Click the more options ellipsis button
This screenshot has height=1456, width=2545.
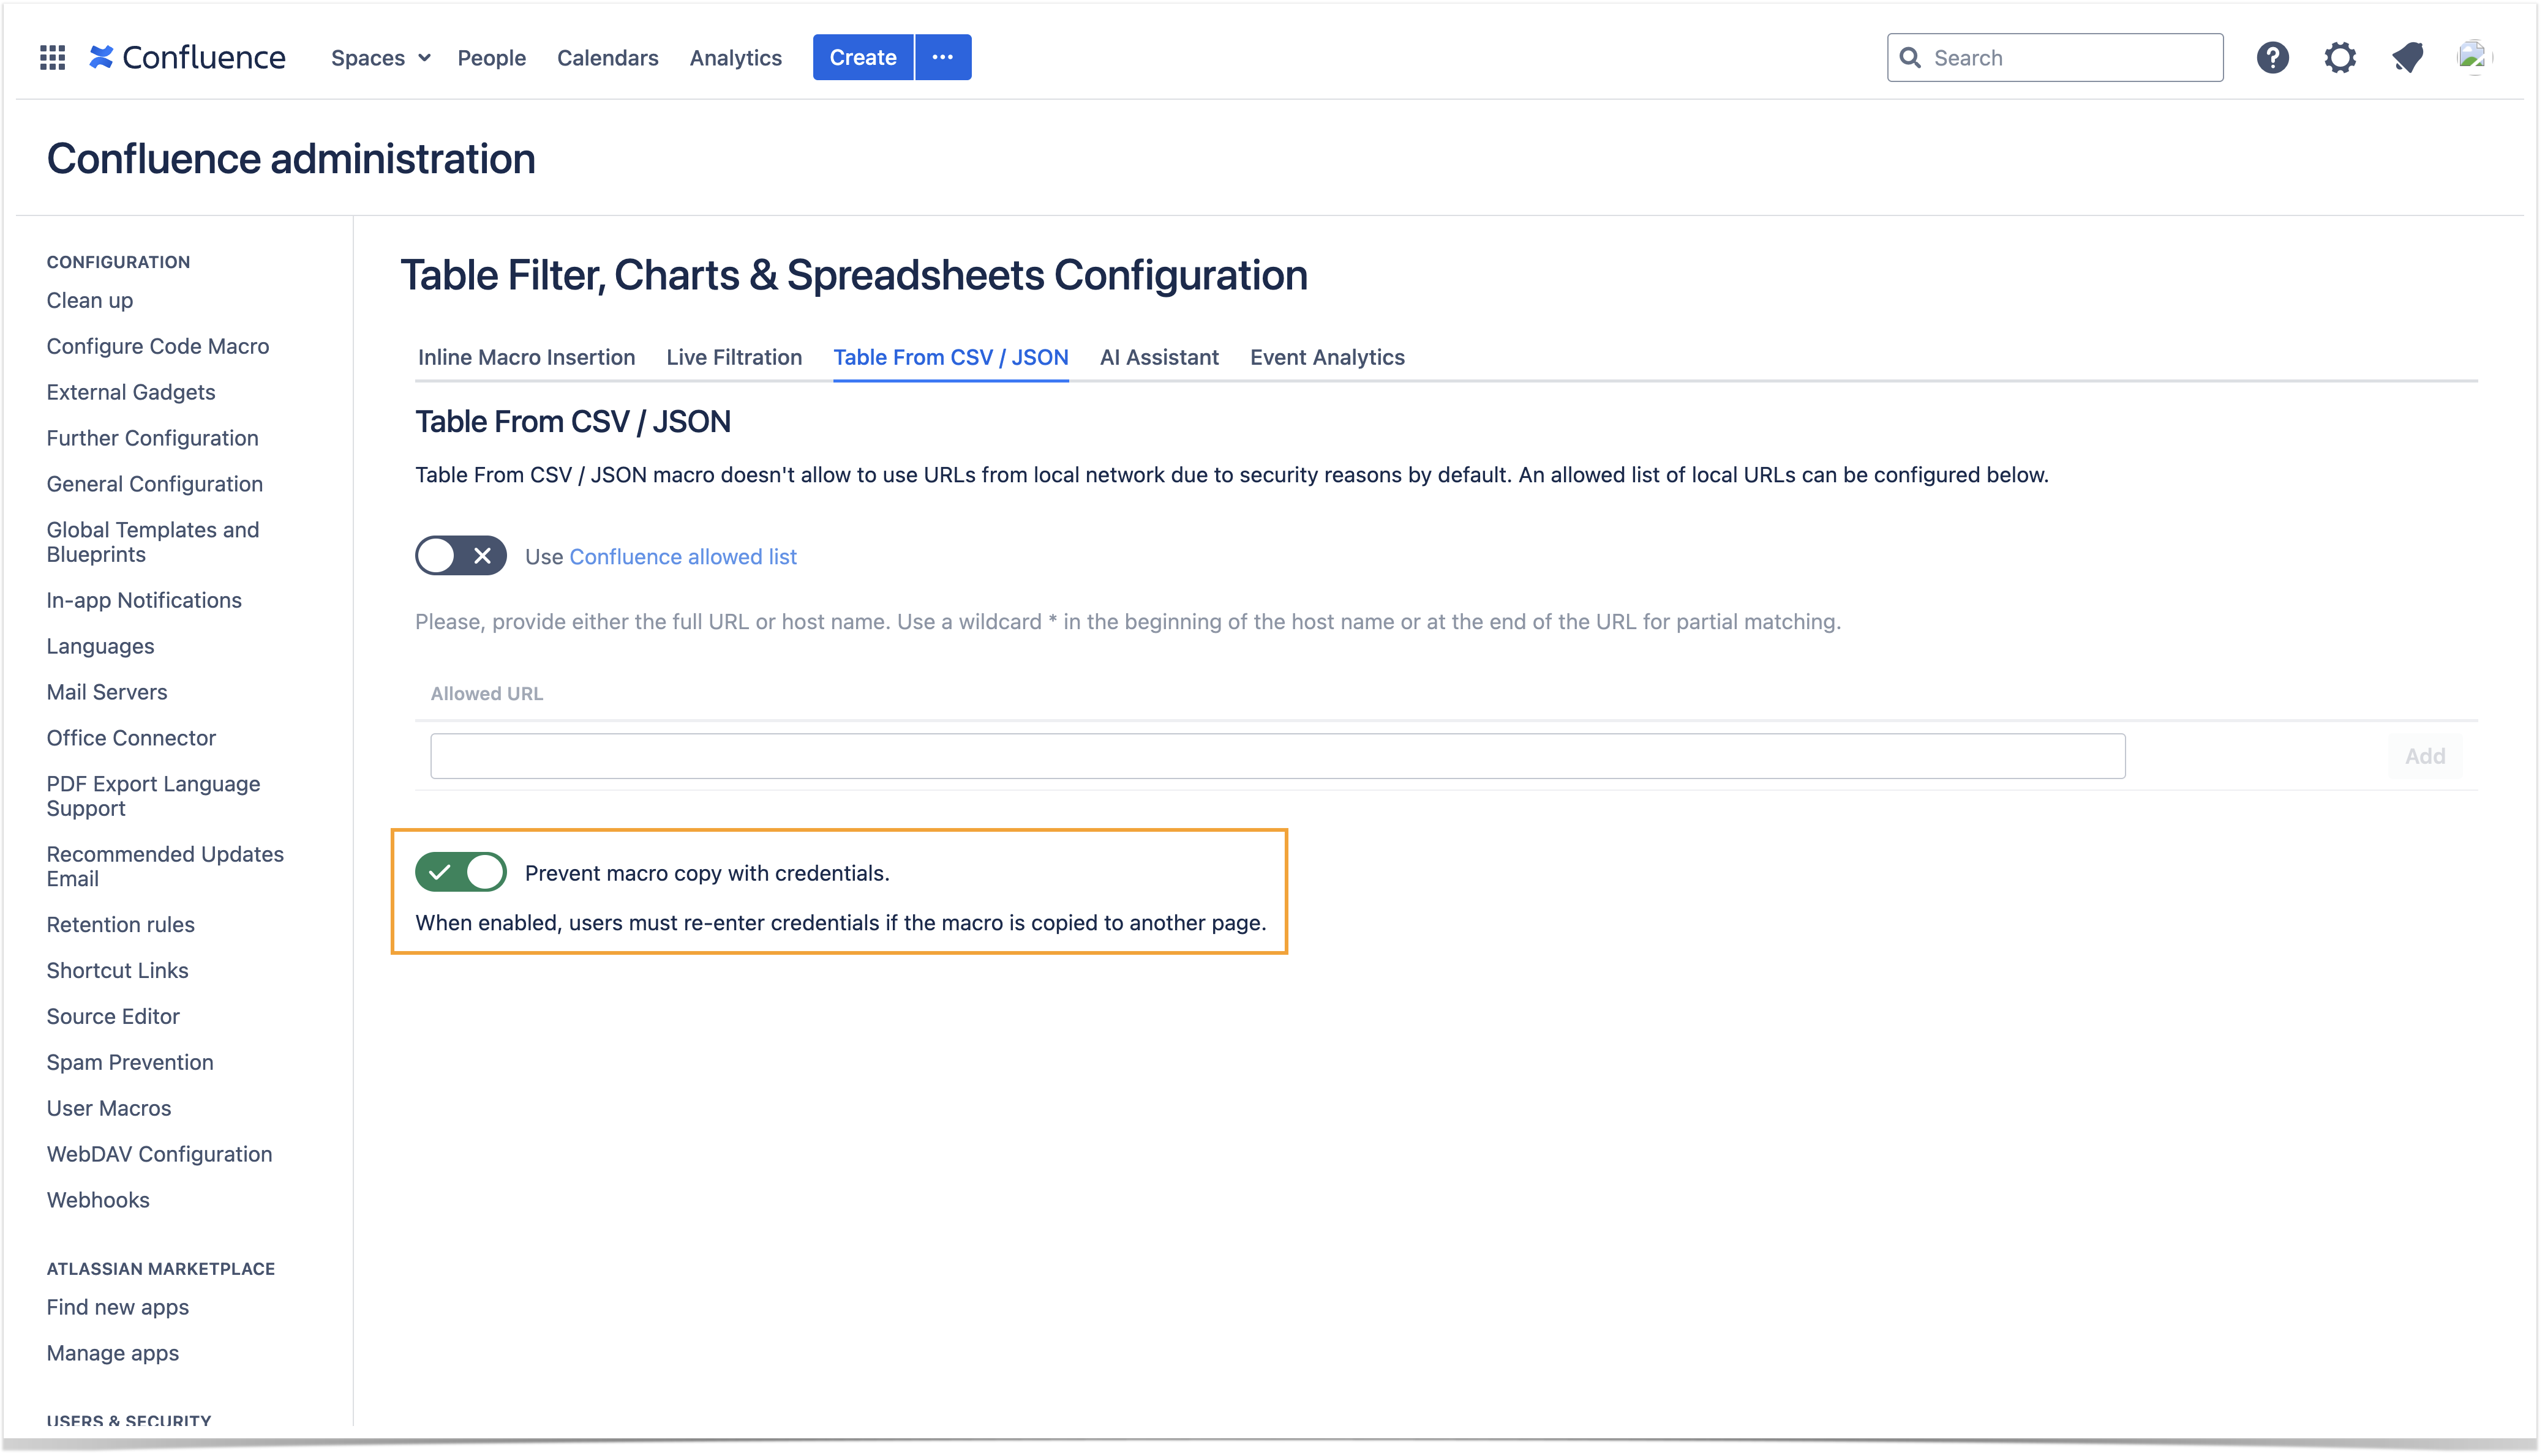coord(942,58)
